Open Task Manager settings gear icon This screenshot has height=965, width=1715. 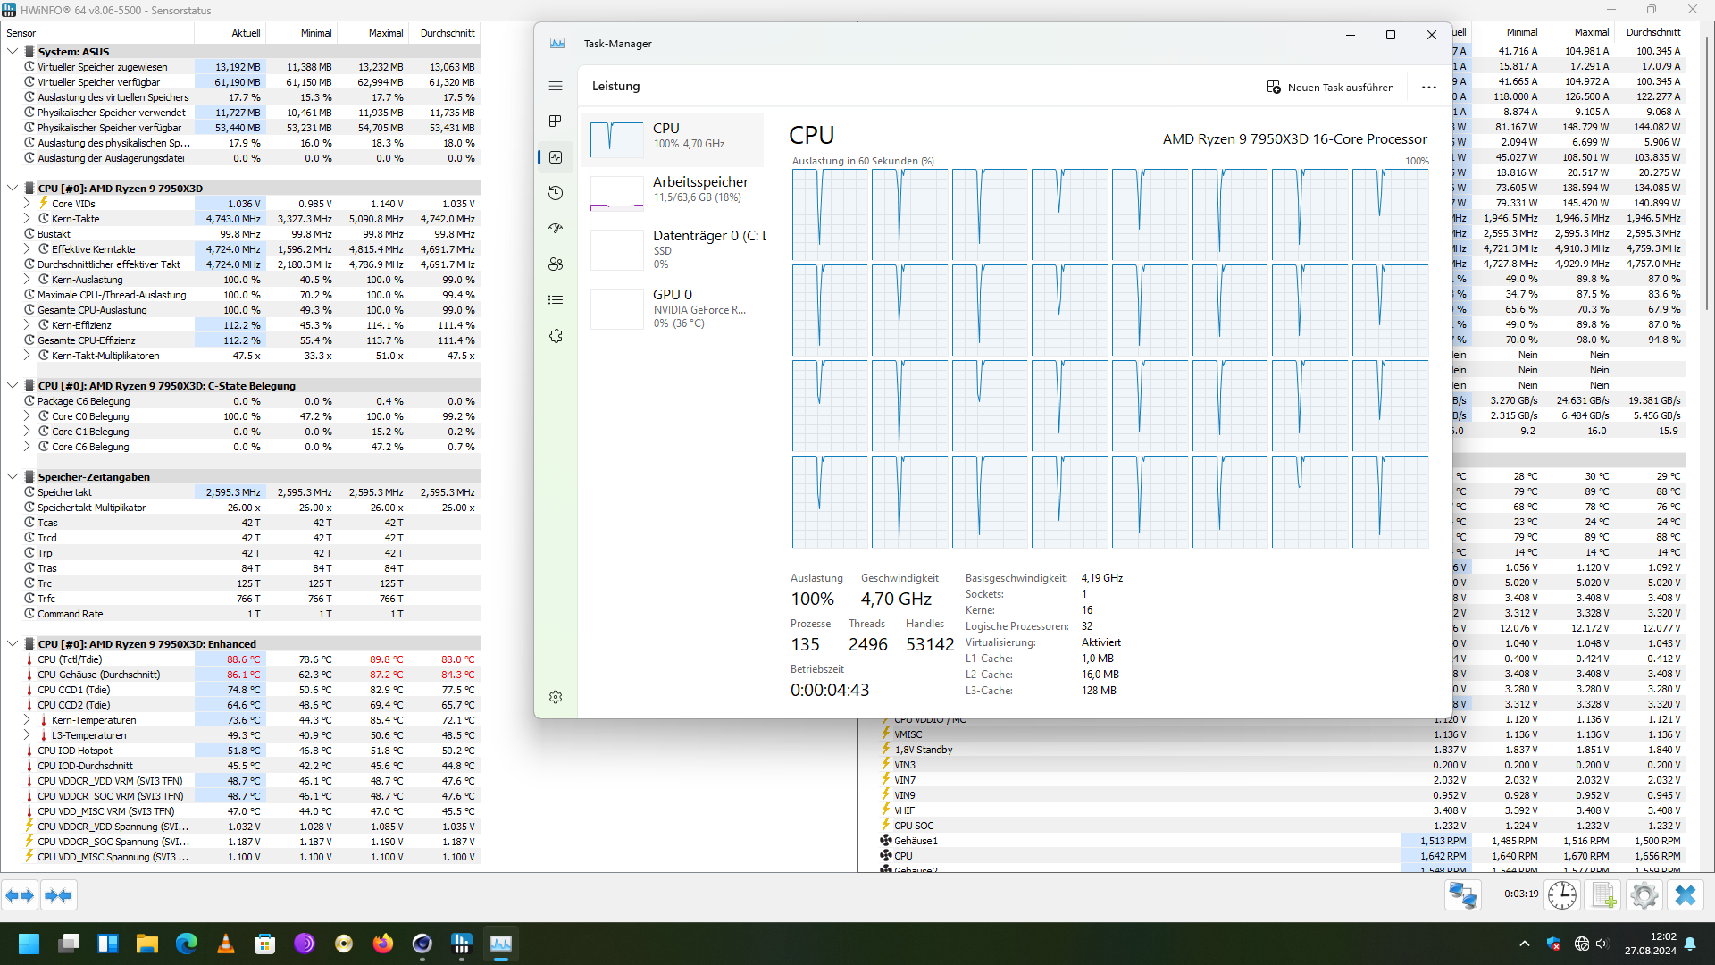(556, 697)
